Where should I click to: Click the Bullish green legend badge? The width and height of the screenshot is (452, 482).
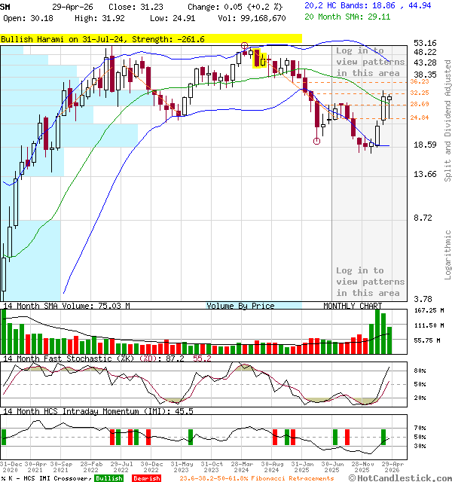109,478
